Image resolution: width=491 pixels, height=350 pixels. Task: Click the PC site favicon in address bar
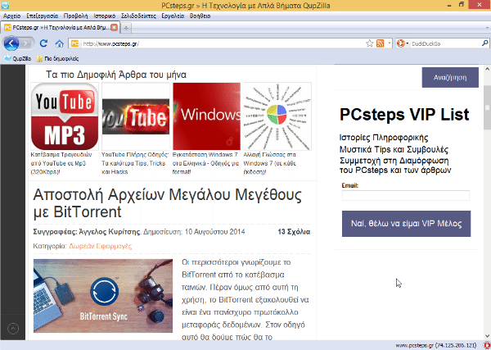pos(74,43)
